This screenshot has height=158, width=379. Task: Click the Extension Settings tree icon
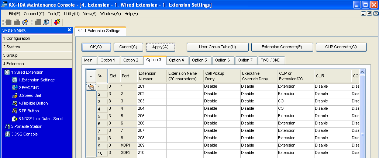point(15,80)
